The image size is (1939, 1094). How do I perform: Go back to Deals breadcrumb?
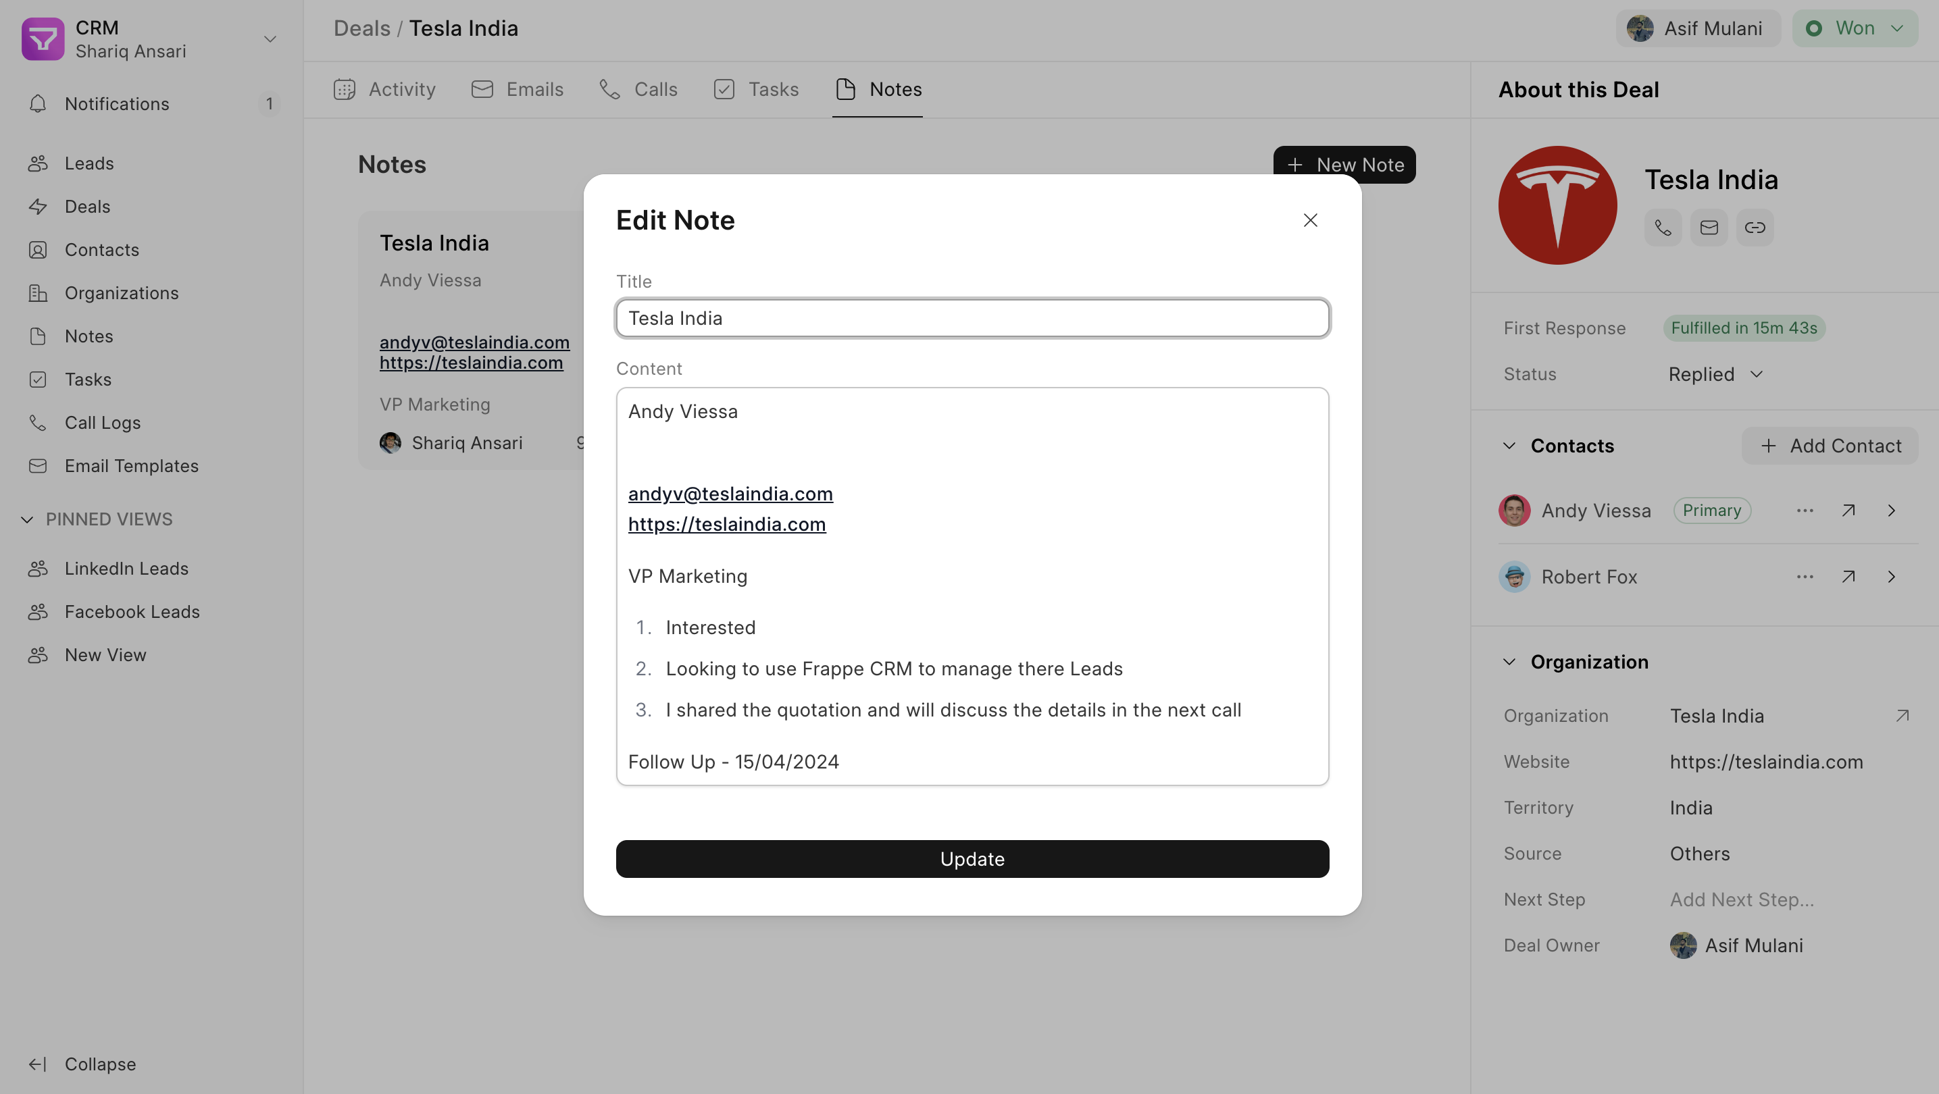(361, 28)
